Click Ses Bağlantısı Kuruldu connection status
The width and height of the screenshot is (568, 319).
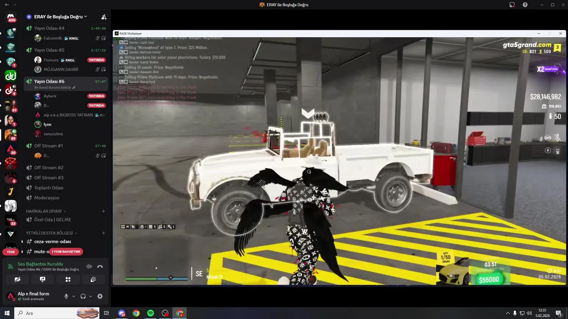click(x=40, y=264)
